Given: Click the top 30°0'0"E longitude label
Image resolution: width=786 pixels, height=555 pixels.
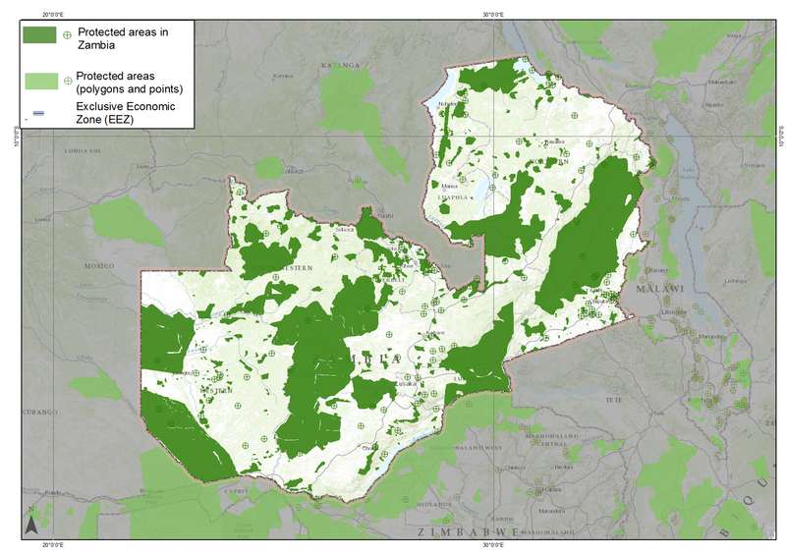Looking at the screenshot, I should [492, 15].
